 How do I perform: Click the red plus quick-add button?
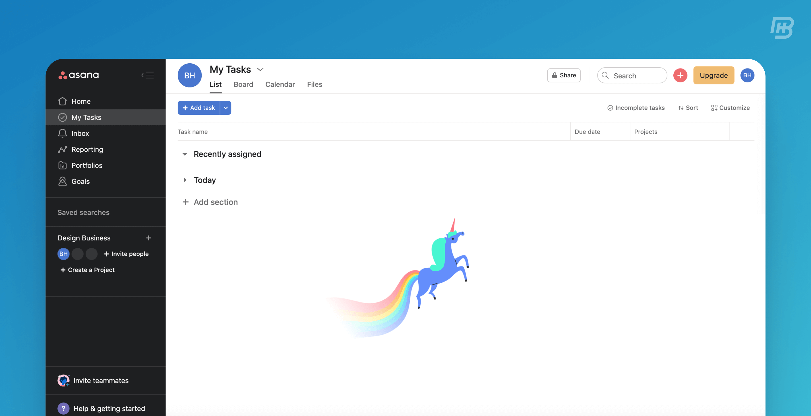tap(680, 76)
